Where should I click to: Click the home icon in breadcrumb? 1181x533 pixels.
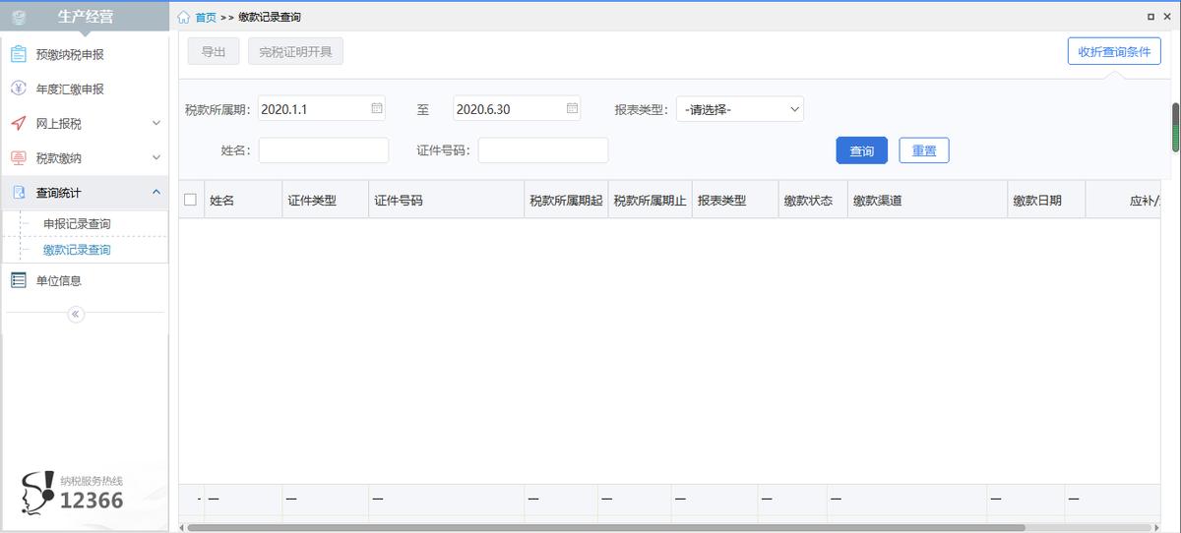[184, 17]
